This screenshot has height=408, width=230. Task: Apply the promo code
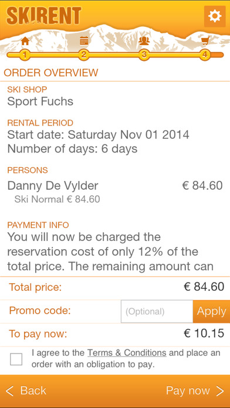click(x=211, y=311)
